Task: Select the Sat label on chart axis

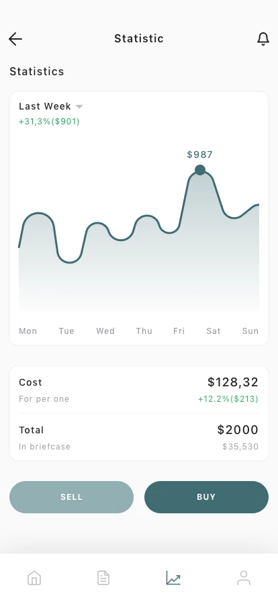Action: tap(214, 331)
